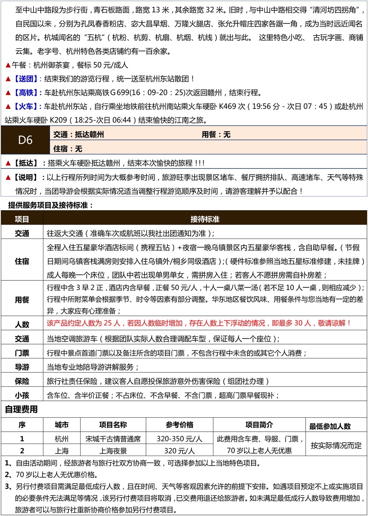The image size is (368, 516).
Task: Select the 用餐 row label in service table
Action: (22, 300)
